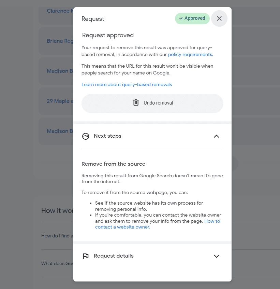
Task: Expand Request details using the down chevron
Action: 216,256
